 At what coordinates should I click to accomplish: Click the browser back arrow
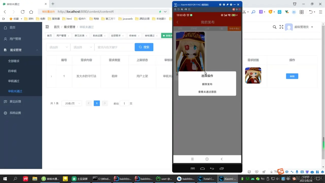pyautogui.click(x=5, y=12)
